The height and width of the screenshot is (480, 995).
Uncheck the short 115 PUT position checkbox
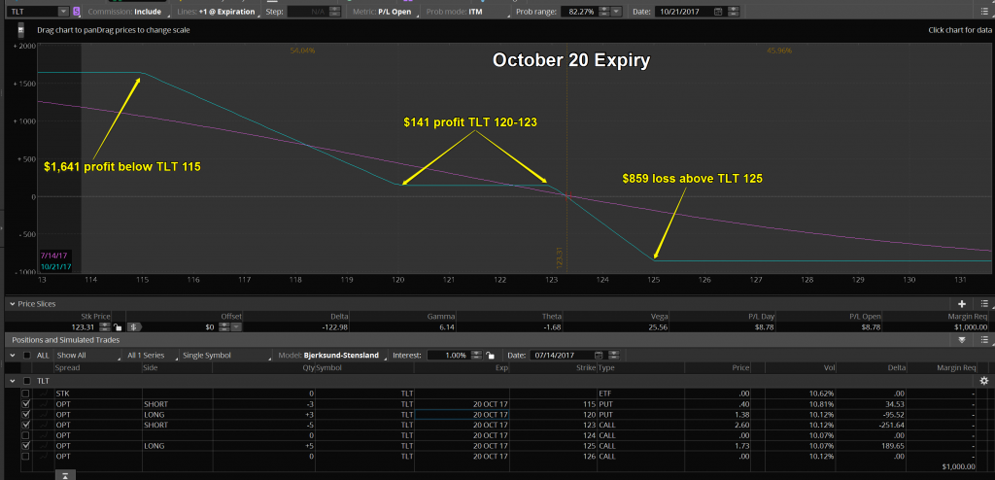tap(26, 403)
